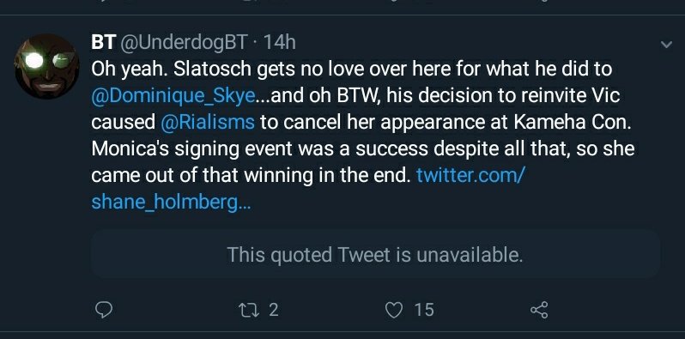Image resolution: width=685 pixels, height=339 pixels.
Task: Click the reply speech bubble icon
Action: 104,310
